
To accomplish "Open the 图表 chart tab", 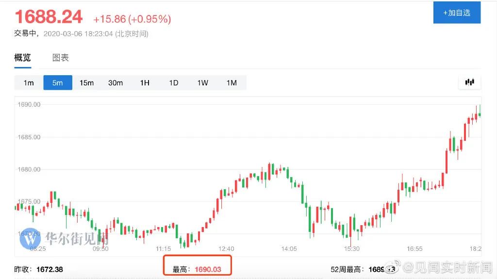I will point(61,58).
